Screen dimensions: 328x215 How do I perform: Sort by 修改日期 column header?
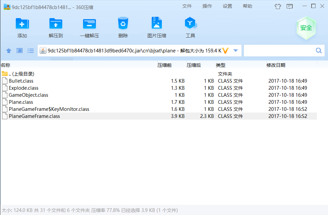[276, 65]
